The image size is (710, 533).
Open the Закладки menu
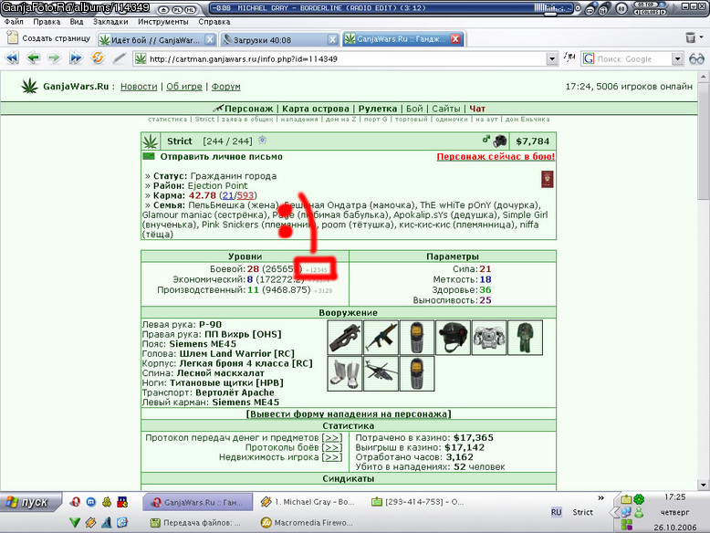tap(110, 21)
